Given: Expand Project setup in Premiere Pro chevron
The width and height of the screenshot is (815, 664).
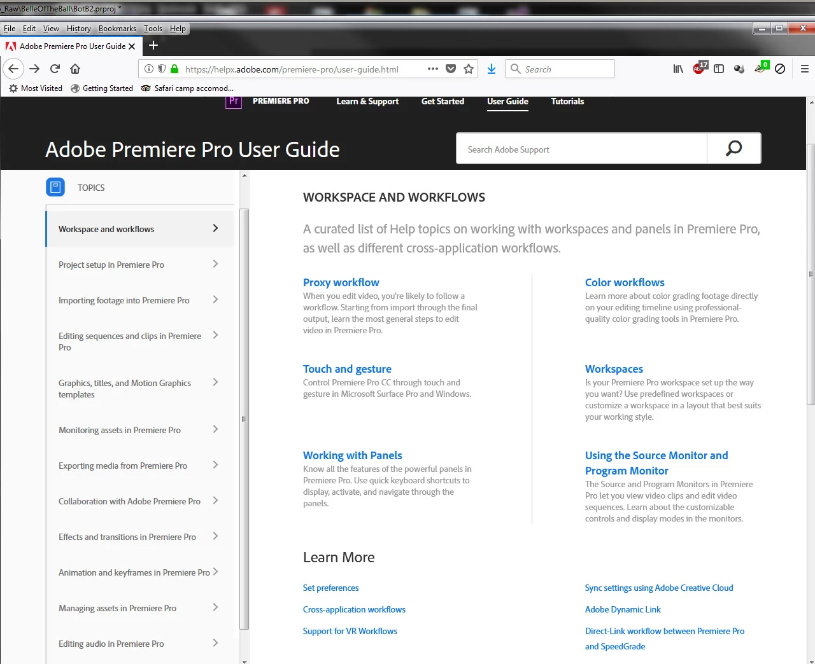Looking at the screenshot, I should pos(215,264).
